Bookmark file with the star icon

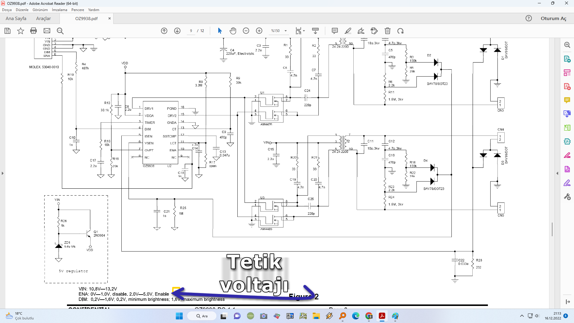20,31
